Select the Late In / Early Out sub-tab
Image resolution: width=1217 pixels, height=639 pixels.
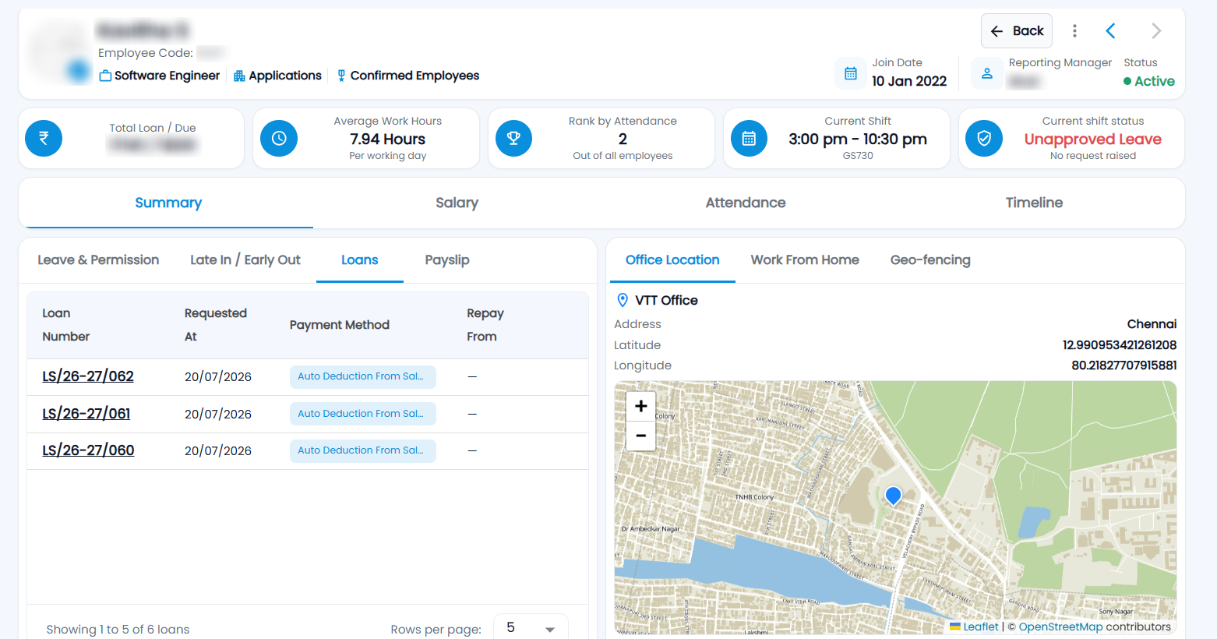point(245,260)
